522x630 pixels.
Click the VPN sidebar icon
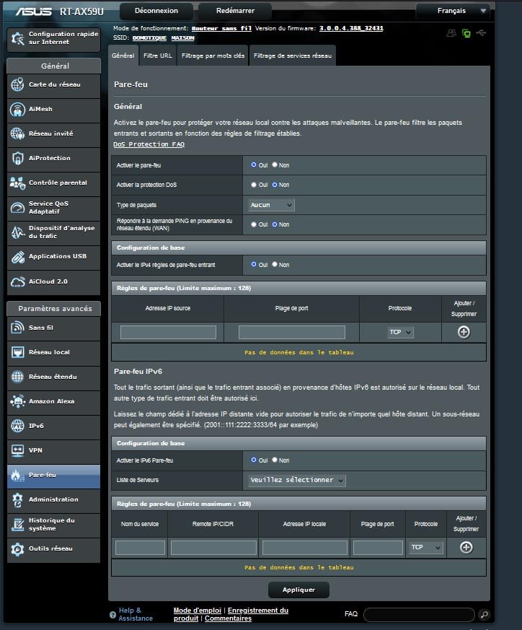pos(17,450)
